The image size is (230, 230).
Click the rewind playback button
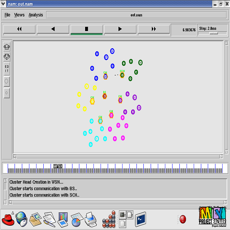[x=19, y=29]
